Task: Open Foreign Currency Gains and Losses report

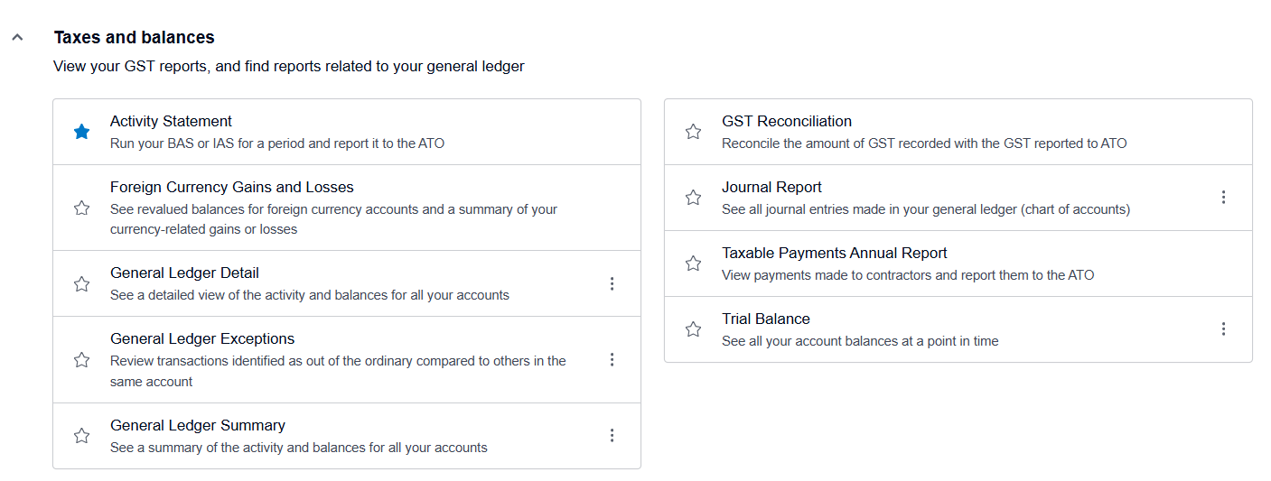Action: pyautogui.click(x=231, y=188)
